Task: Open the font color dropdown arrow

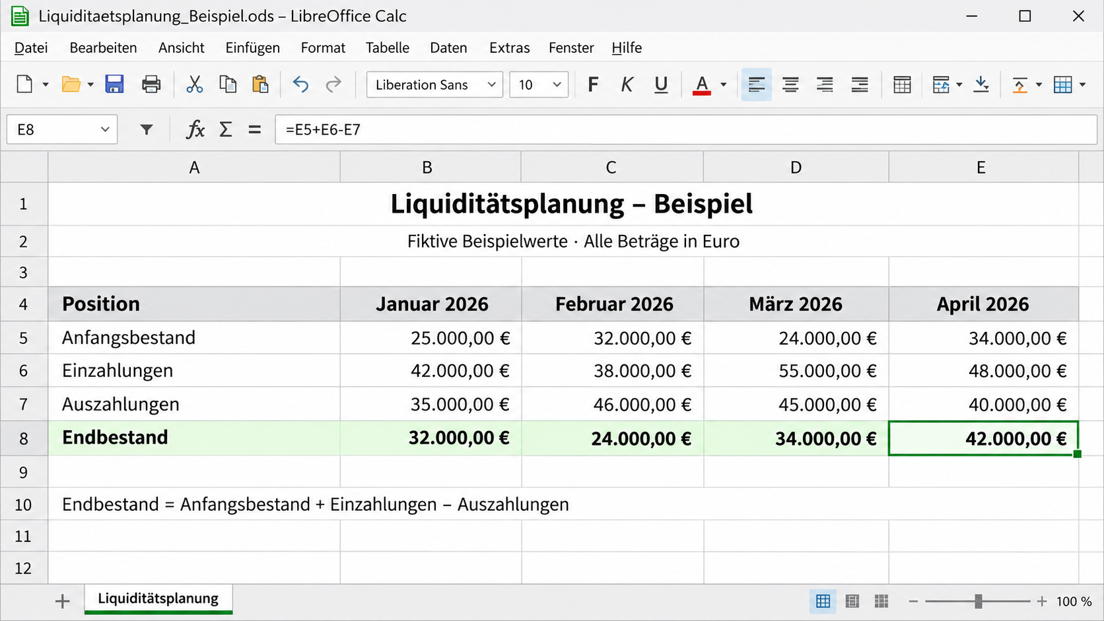Action: coord(724,84)
